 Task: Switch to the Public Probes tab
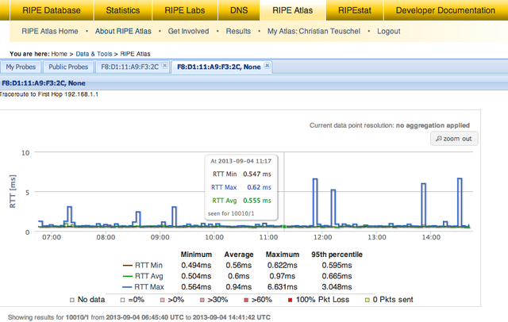68,67
